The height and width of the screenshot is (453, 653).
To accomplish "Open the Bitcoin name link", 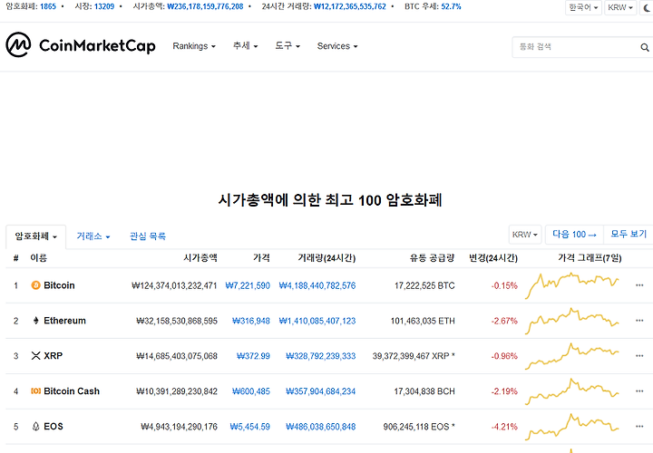I will click(59, 285).
